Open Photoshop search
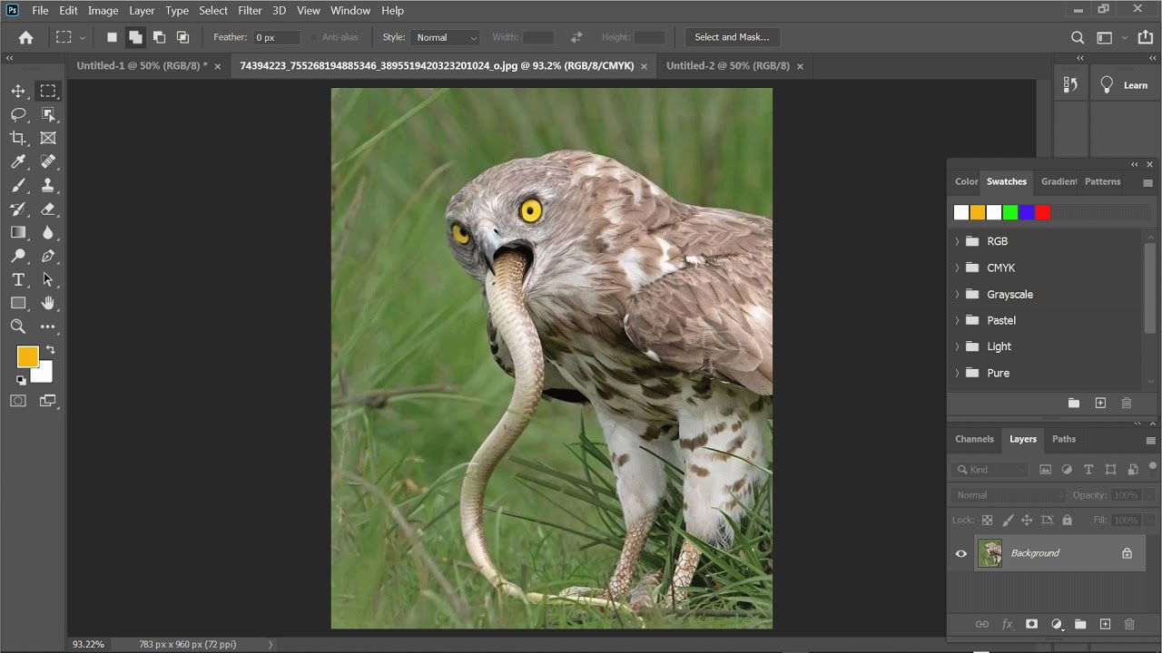This screenshot has height=653, width=1162. [x=1078, y=37]
